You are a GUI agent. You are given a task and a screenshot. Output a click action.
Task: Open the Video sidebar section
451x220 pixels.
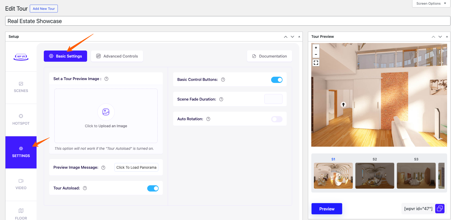(x=21, y=184)
